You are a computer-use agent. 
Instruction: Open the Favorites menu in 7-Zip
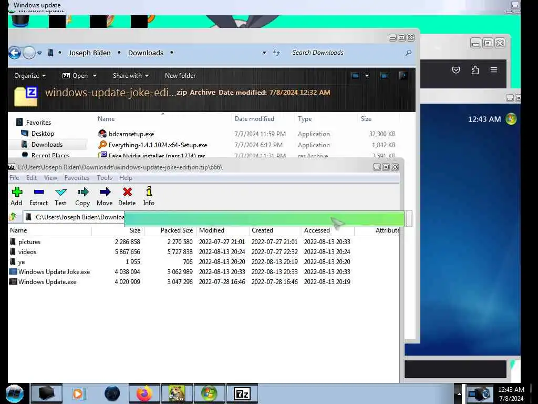click(x=77, y=178)
